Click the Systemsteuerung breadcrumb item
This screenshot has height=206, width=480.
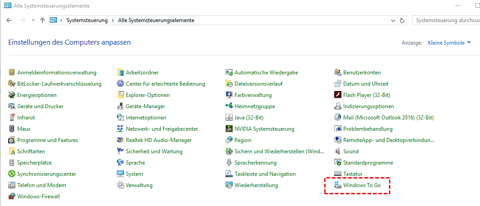[x=87, y=20]
